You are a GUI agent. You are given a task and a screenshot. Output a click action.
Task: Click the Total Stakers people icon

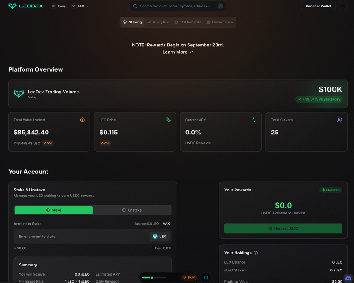[340, 120]
